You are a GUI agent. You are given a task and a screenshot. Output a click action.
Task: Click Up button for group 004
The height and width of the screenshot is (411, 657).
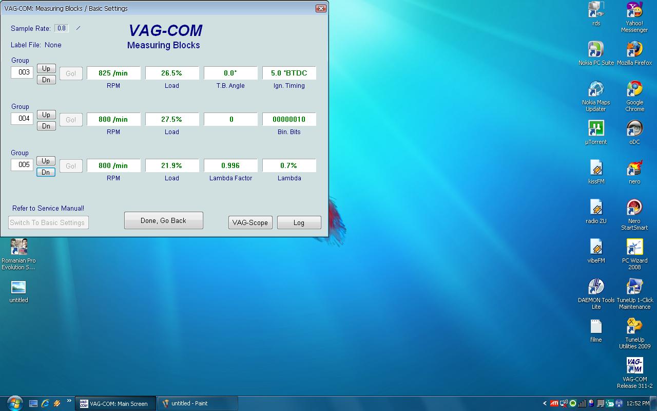(x=46, y=115)
